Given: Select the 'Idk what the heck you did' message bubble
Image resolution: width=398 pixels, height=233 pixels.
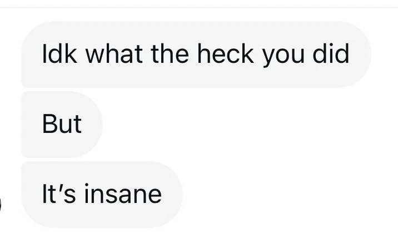Looking at the screenshot, I should click(196, 54).
